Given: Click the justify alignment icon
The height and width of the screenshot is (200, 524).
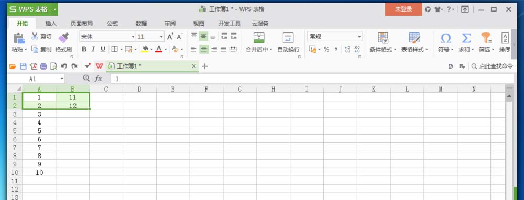Looking at the screenshot, I should (x=224, y=49).
